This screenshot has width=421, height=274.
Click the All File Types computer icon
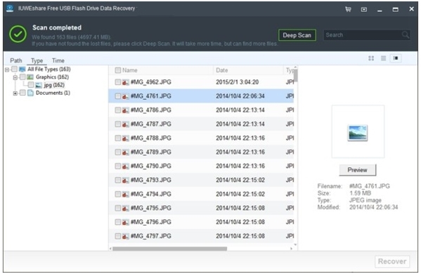click(x=22, y=70)
